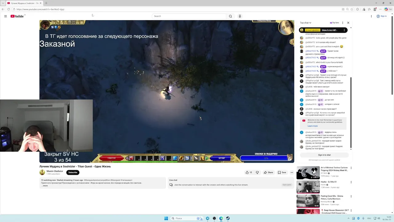
Task: Play Hozho DJ Mix 01 thumbnail
Action: click(x=308, y=187)
